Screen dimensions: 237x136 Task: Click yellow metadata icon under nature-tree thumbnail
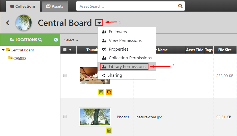coord(109,131)
